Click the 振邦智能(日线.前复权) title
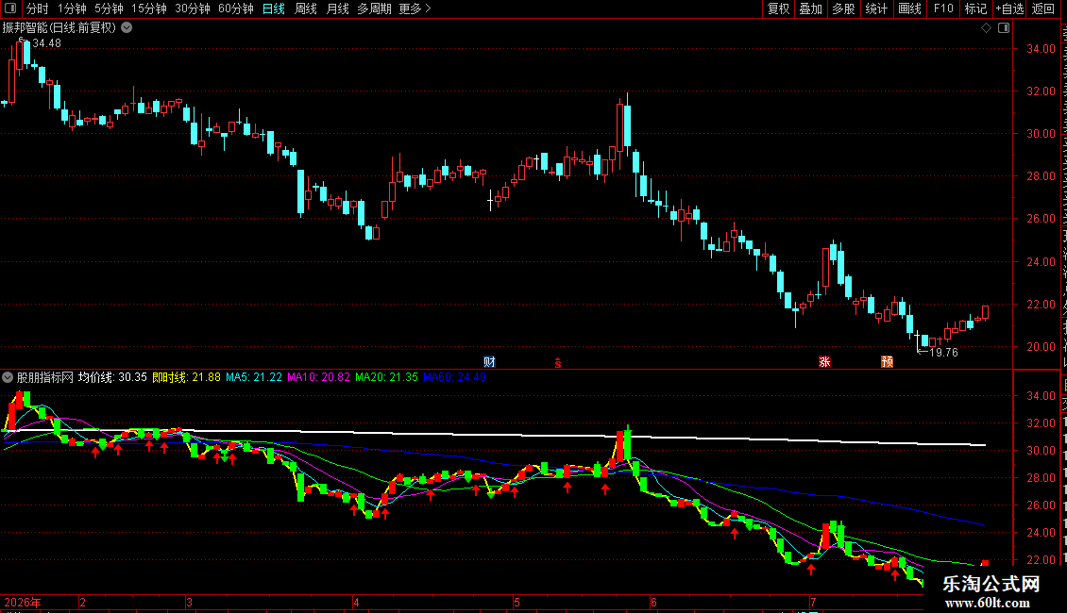This screenshot has height=613, width=1067. click(59, 28)
